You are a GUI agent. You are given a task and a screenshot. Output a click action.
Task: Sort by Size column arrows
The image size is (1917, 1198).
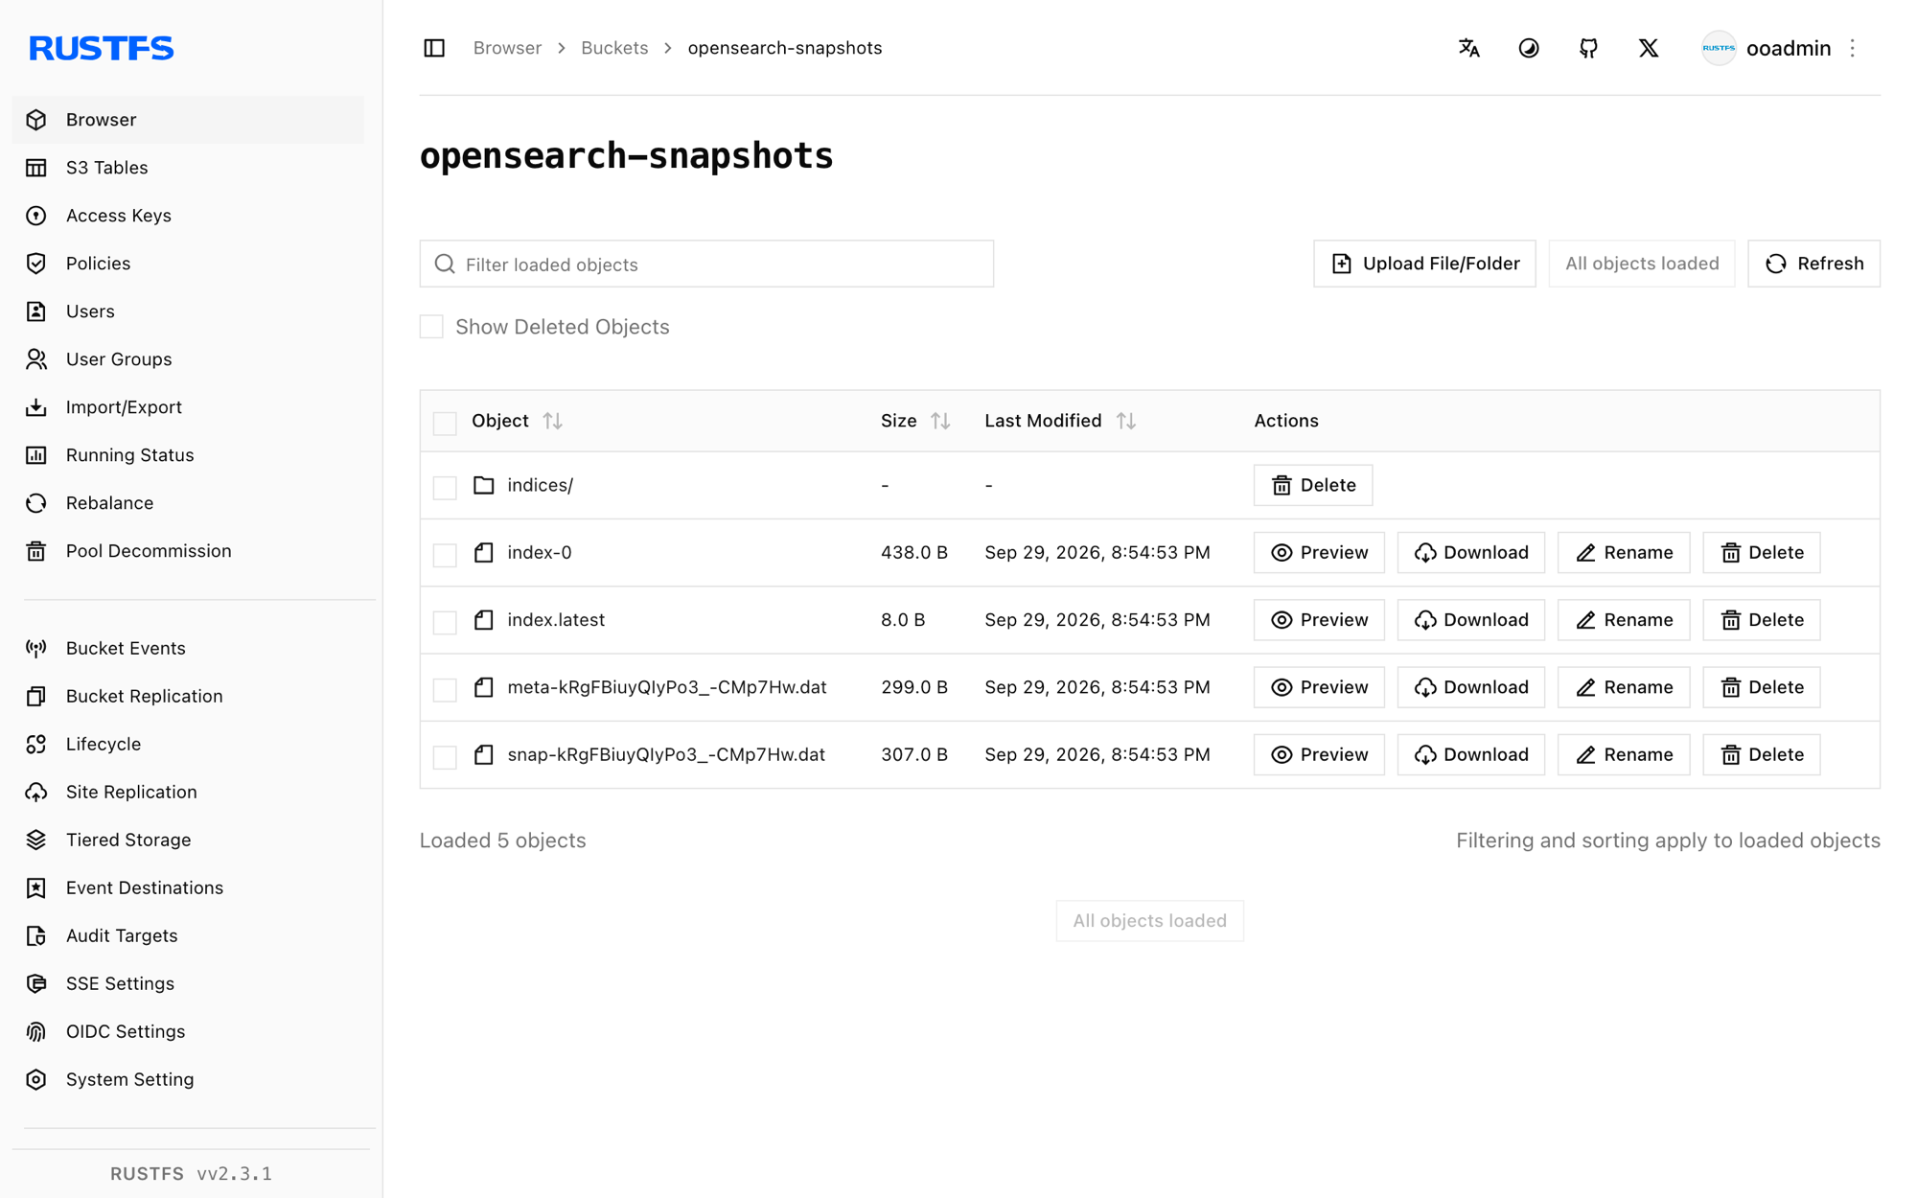pos(940,421)
